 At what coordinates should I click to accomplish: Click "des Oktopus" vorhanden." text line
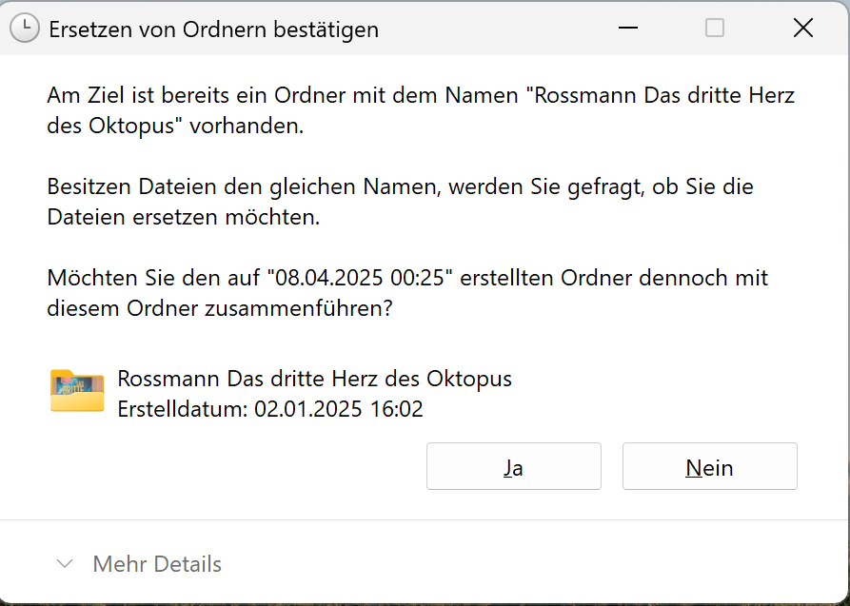coord(175,127)
